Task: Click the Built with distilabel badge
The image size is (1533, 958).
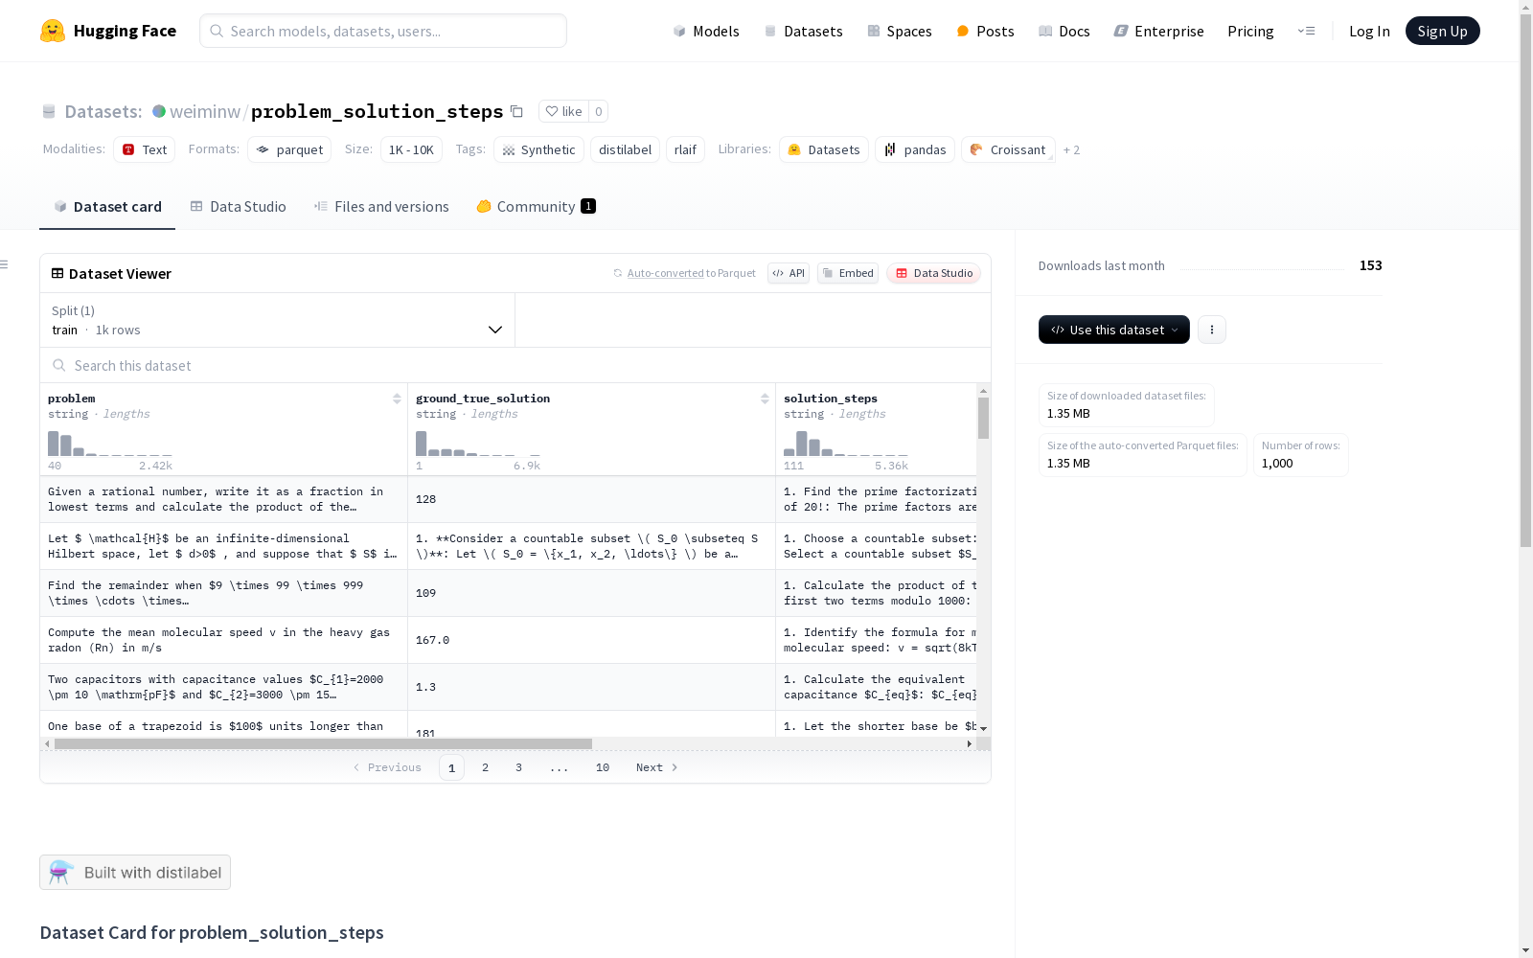Action: [x=135, y=872]
